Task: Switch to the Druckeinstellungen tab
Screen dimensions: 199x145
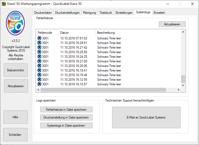Action: point(67,13)
